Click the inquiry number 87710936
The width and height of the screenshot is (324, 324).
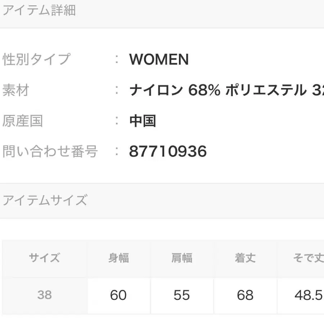168,152
